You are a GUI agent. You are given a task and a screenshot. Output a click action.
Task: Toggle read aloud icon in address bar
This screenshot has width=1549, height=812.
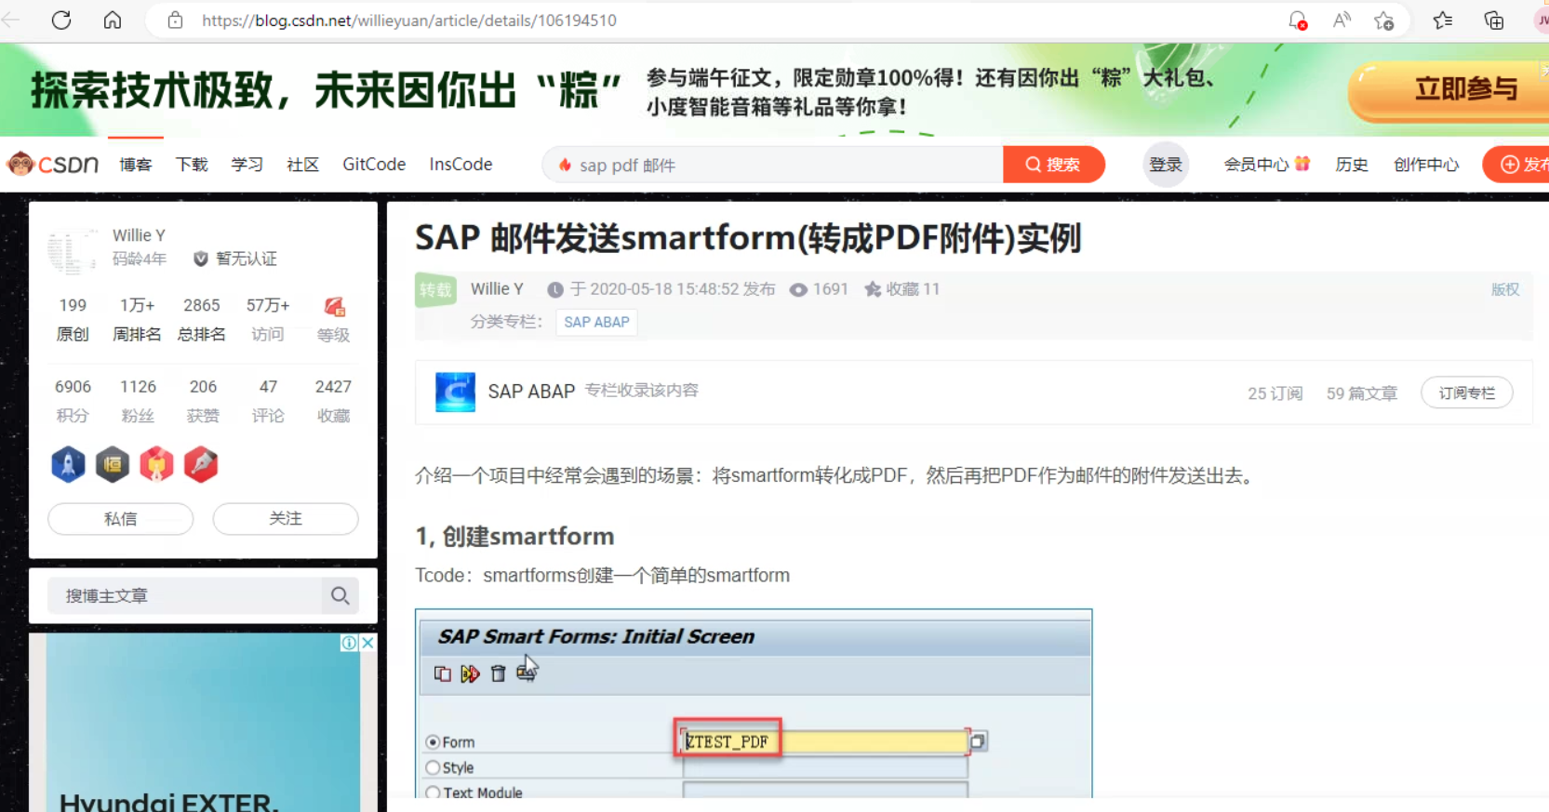pos(1342,20)
